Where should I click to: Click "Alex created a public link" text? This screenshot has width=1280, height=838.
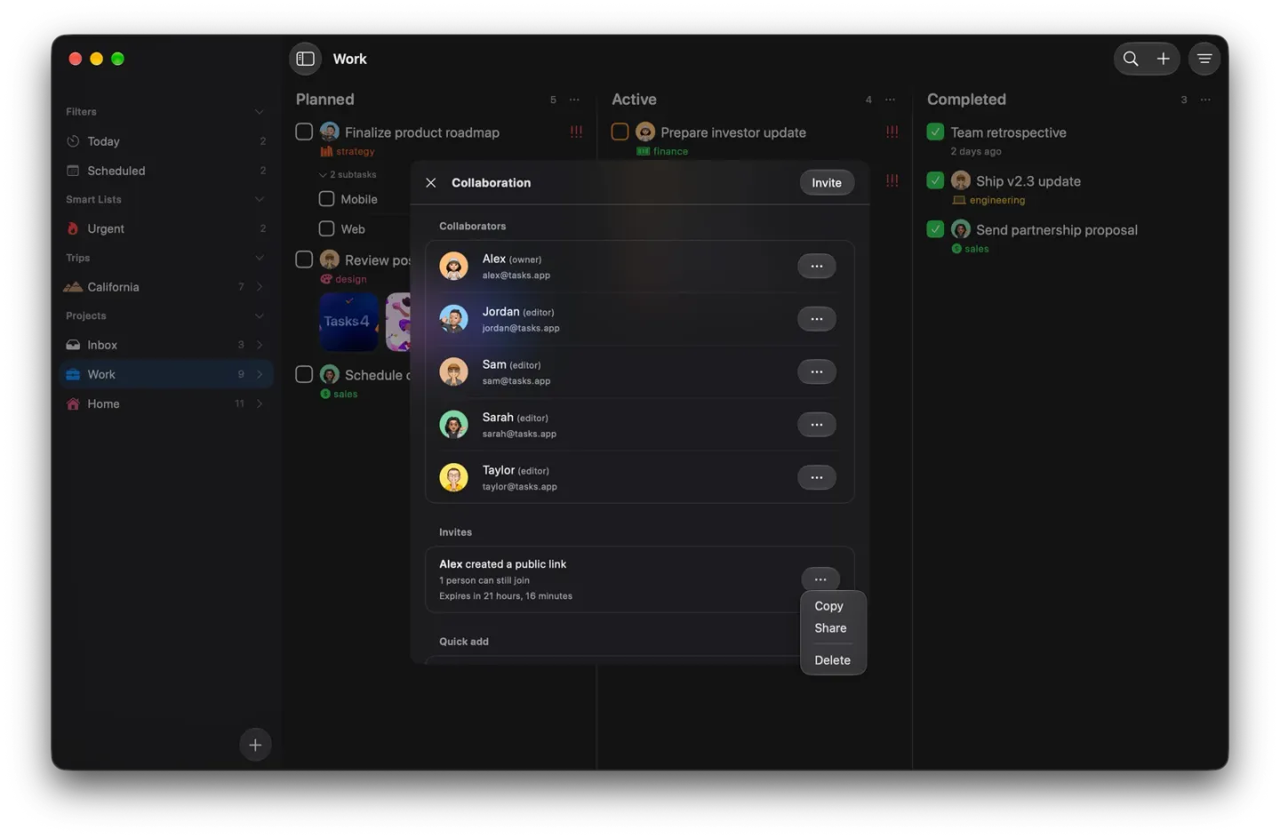(x=502, y=564)
